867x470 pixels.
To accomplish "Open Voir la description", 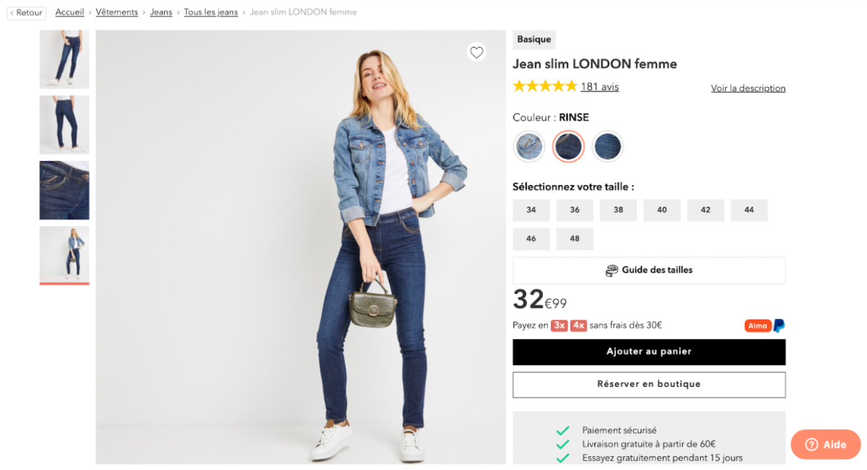I will [748, 88].
